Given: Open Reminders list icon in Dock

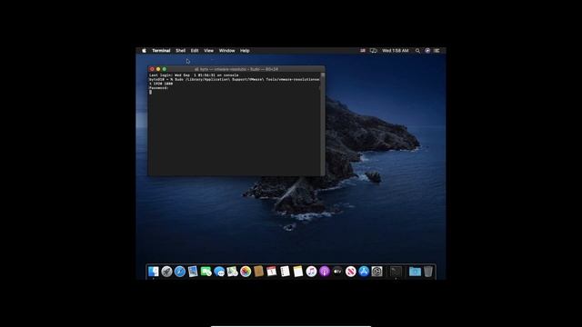Looking at the screenshot, I should click(285, 272).
